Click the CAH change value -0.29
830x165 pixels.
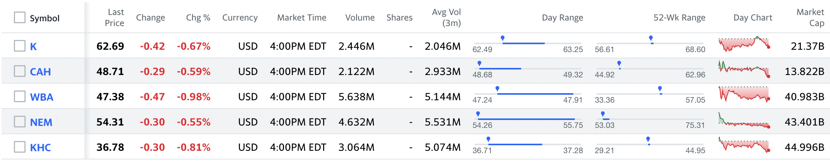tap(152, 71)
